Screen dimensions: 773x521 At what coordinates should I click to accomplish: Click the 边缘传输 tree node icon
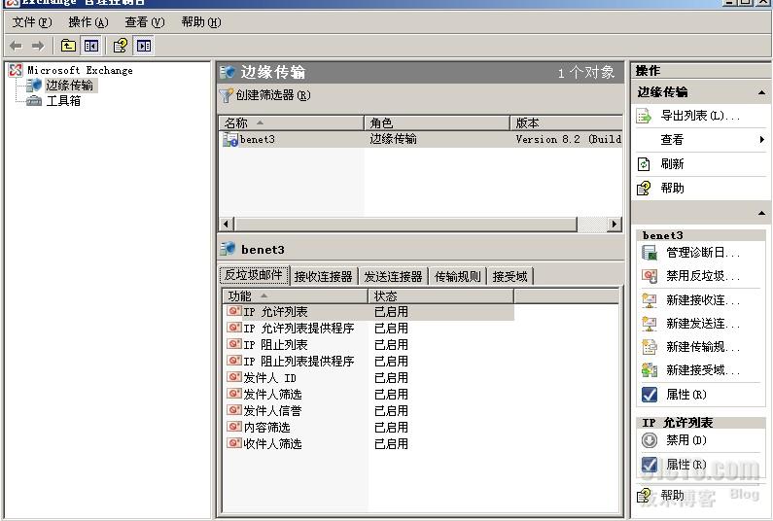click(33, 86)
